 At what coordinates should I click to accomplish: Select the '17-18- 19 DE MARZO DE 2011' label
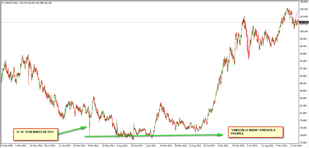click(35, 132)
